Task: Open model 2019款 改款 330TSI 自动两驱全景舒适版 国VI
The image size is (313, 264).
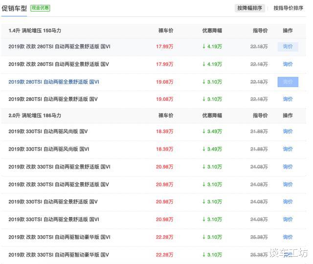Action: [59, 167]
